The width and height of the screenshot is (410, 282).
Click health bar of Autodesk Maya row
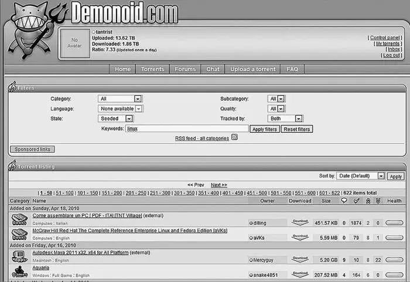point(394,260)
